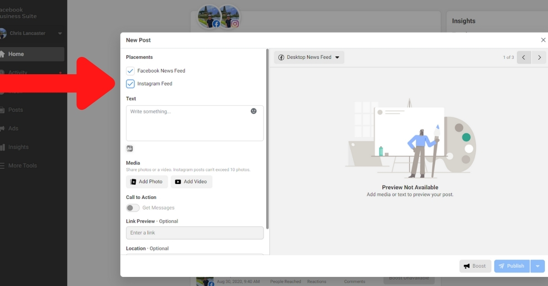Click the "1 of 3" preview counter
Viewport: 548px width, 286px height.
pos(508,57)
